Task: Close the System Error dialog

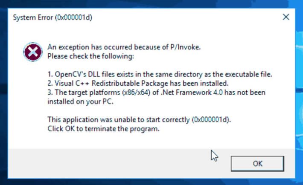Action: 286,17
